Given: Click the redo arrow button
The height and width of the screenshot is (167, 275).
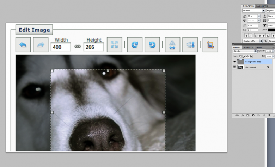Looking at the screenshot, I should (41, 45).
